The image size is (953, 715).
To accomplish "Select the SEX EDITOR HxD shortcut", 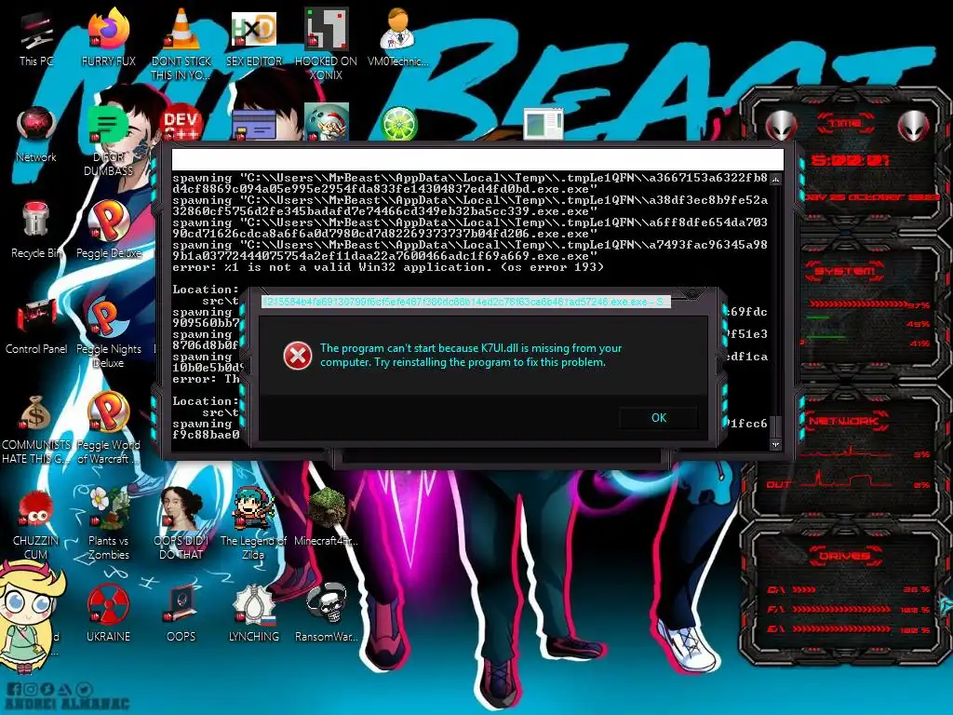I will pos(253,39).
